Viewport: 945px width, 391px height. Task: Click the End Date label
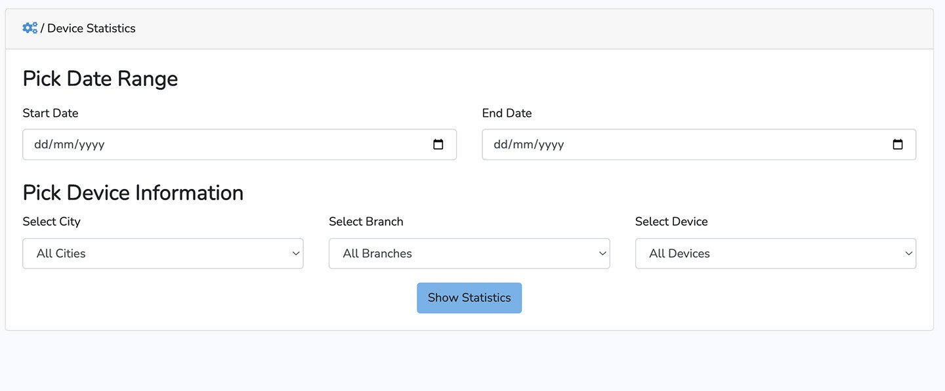coord(507,113)
